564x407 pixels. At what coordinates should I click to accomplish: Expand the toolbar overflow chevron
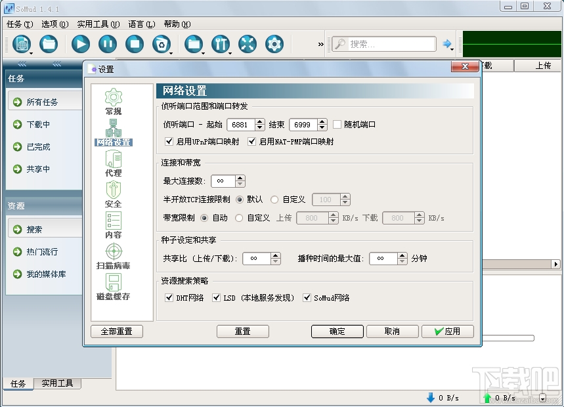[x=321, y=44]
